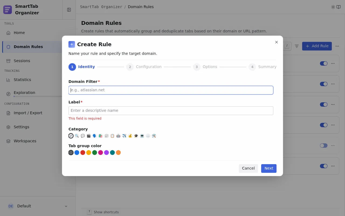Choose the pink tab group color

pos(101,153)
